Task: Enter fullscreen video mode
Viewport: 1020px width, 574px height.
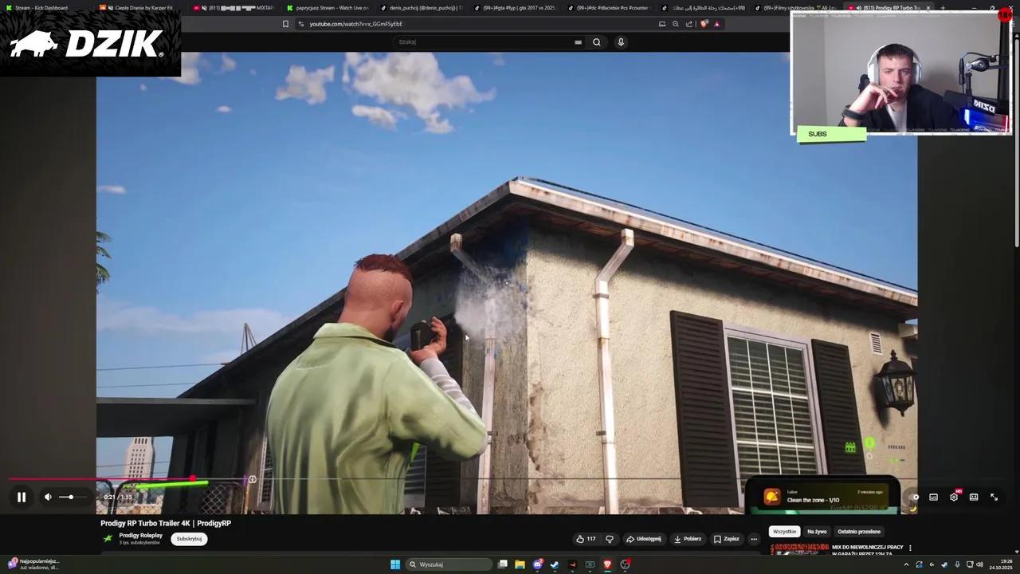Action: pyautogui.click(x=994, y=497)
